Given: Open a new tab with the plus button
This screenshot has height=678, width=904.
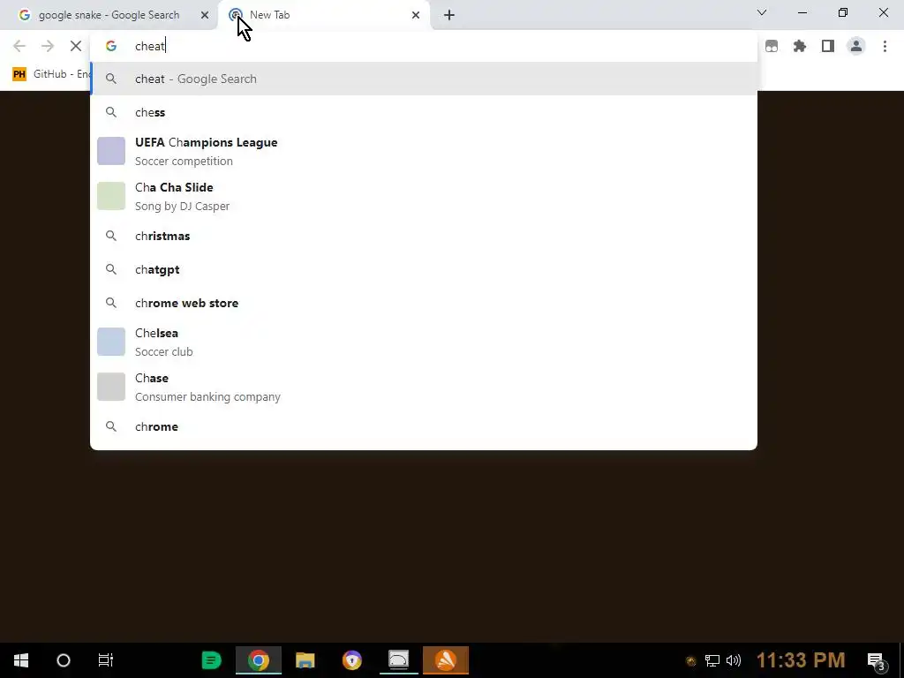Looking at the screenshot, I should click(x=449, y=15).
